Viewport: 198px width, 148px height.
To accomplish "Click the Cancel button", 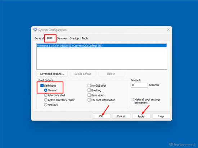I will pyautogui.click(x=121, y=116).
